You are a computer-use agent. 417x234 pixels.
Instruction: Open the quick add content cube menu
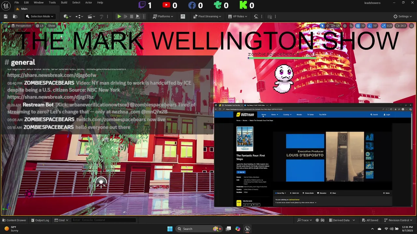point(67,16)
